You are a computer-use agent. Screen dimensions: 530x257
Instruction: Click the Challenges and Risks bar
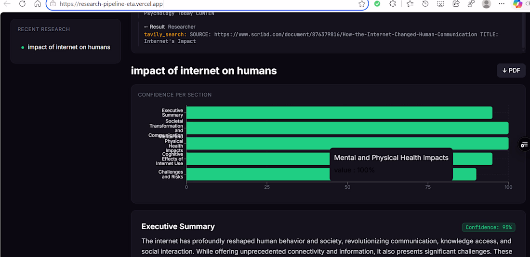pyautogui.click(x=331, y=174)
